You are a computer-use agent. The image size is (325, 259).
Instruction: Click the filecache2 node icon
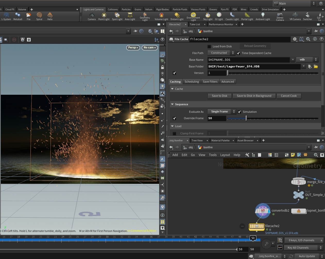click(x=256, y=226)
